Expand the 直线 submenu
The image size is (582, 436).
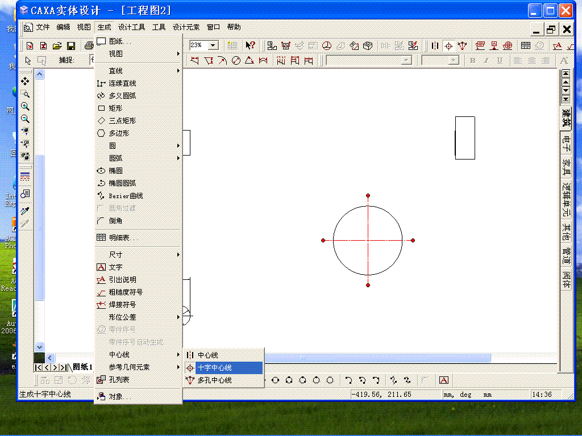coord(138,71)
